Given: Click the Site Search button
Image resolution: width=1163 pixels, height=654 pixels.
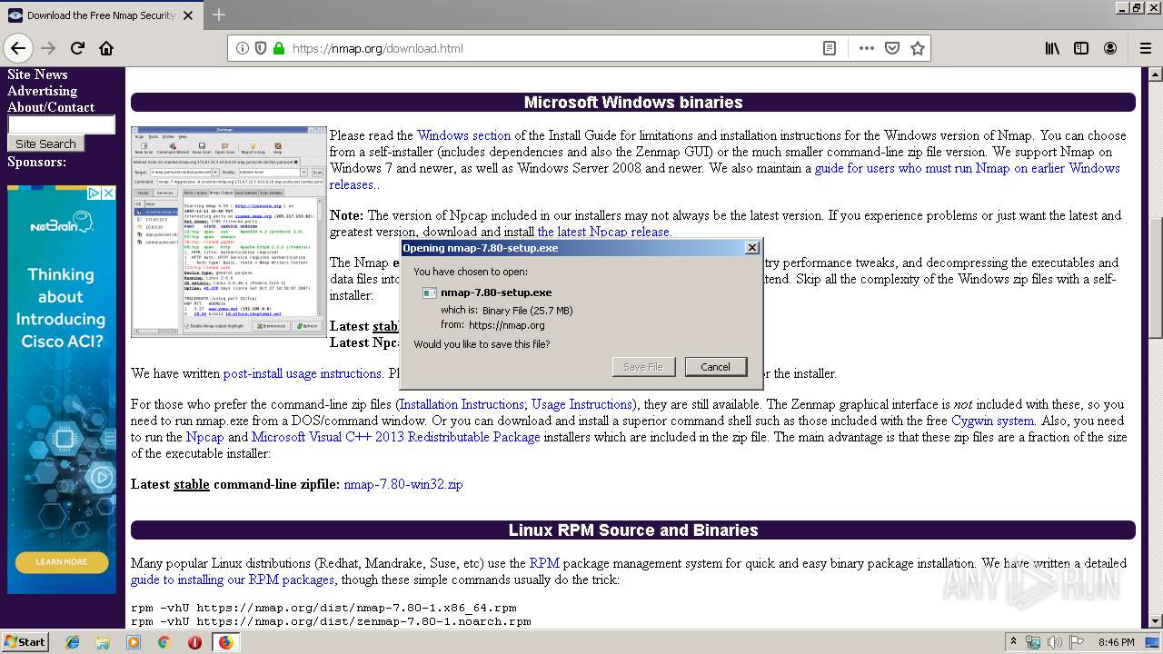Looking at the screenshot, I should coord(45,144).
